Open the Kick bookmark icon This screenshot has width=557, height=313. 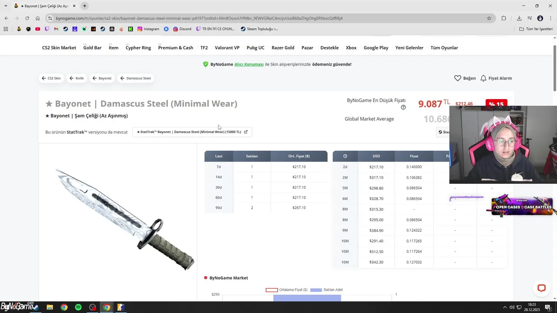tap(131, 29)
